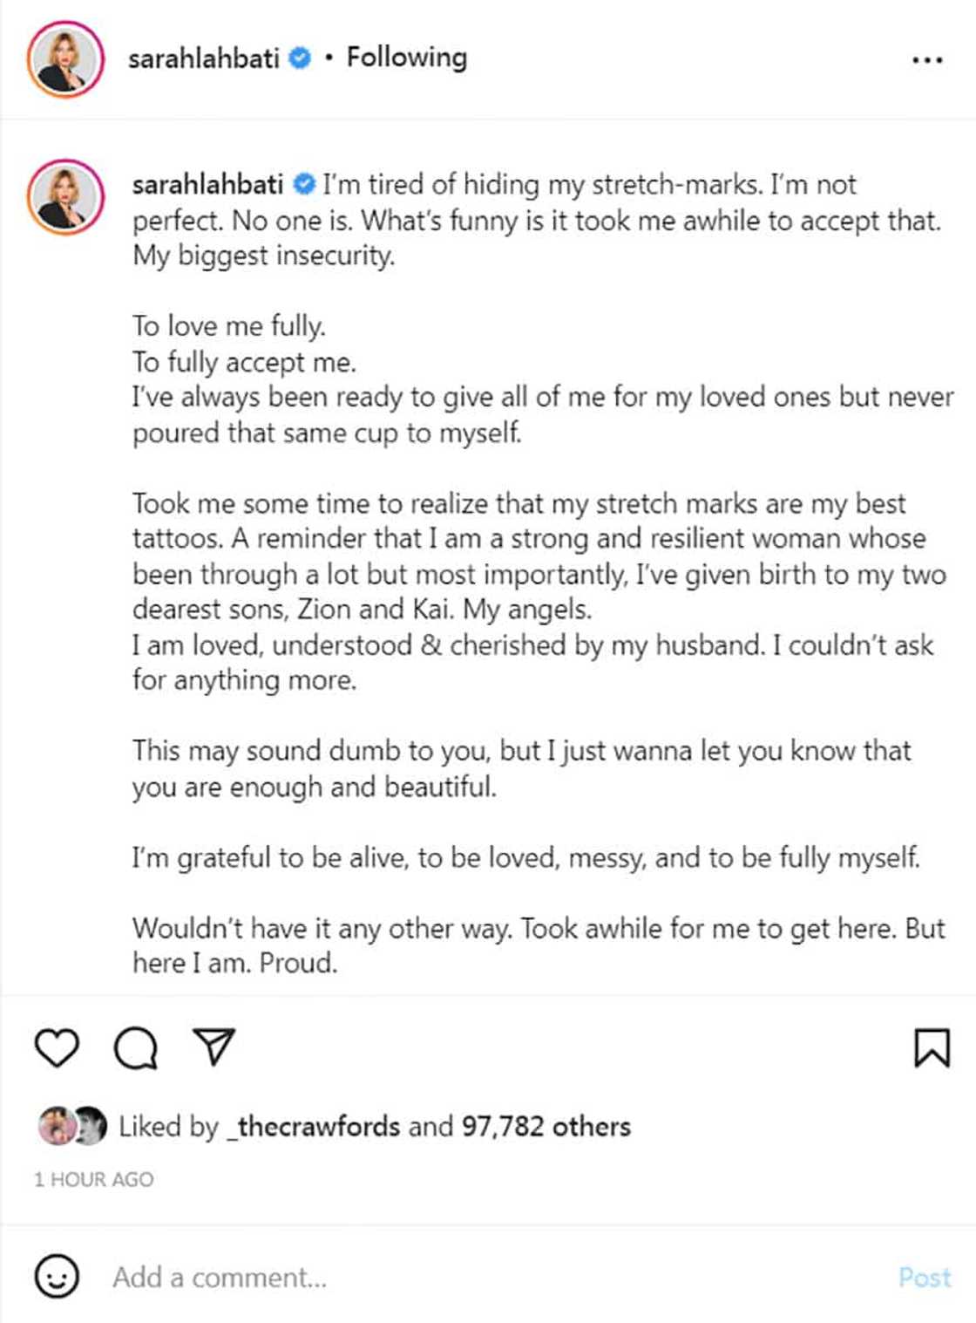Image resolution: width=976 pixels, height=1323 pixels.
Task: Click the verified badge in the post header
Action: pyautogui.click(x=300, y=58)
